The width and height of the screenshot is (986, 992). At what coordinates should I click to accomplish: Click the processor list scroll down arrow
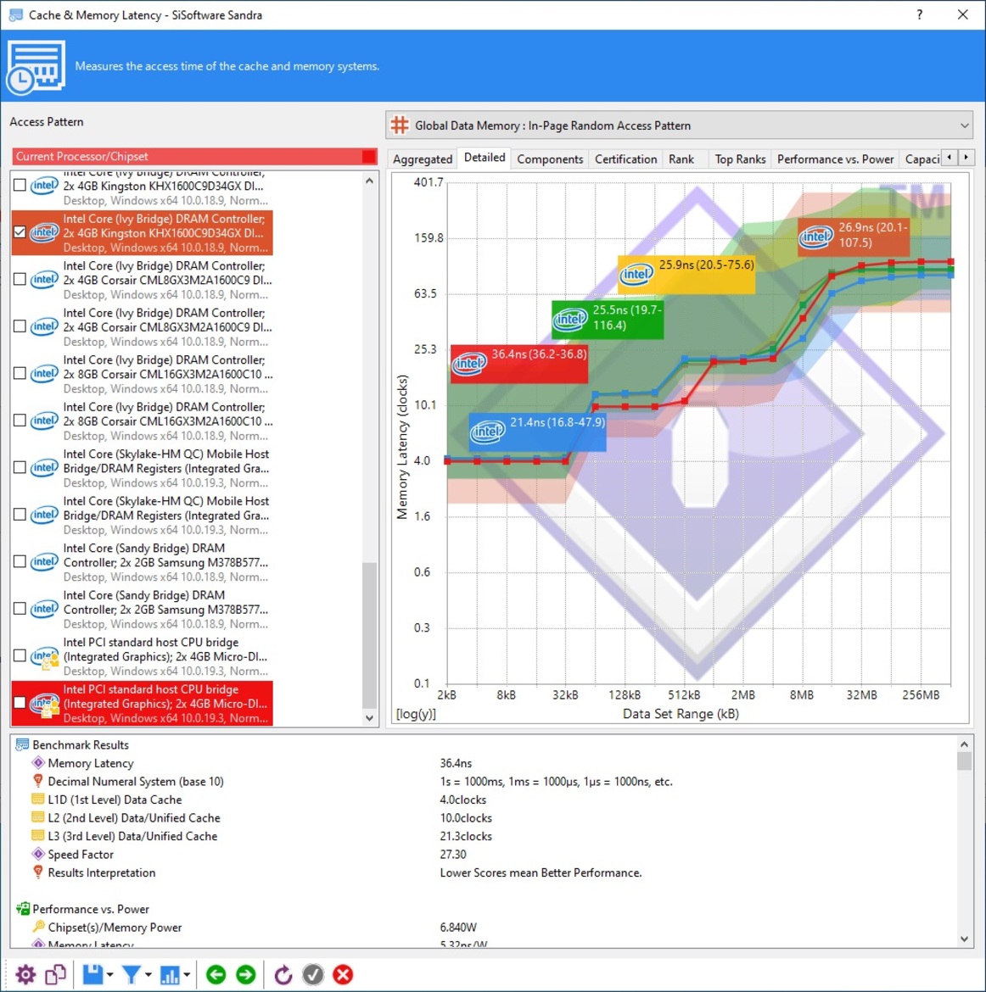pyautogui.click(x=370, y=718)
